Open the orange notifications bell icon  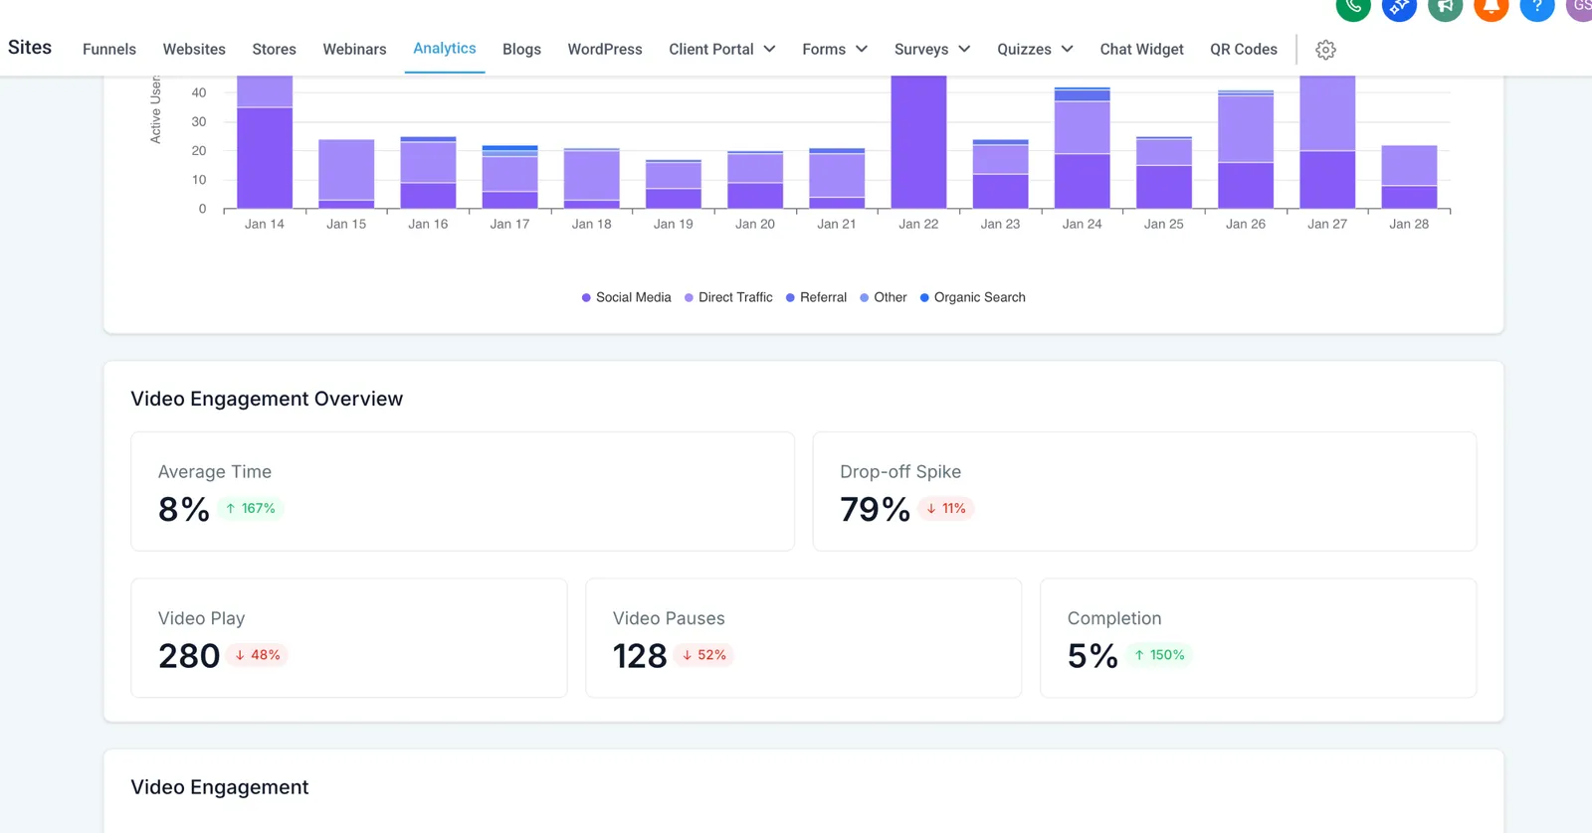pos(1491,8)
